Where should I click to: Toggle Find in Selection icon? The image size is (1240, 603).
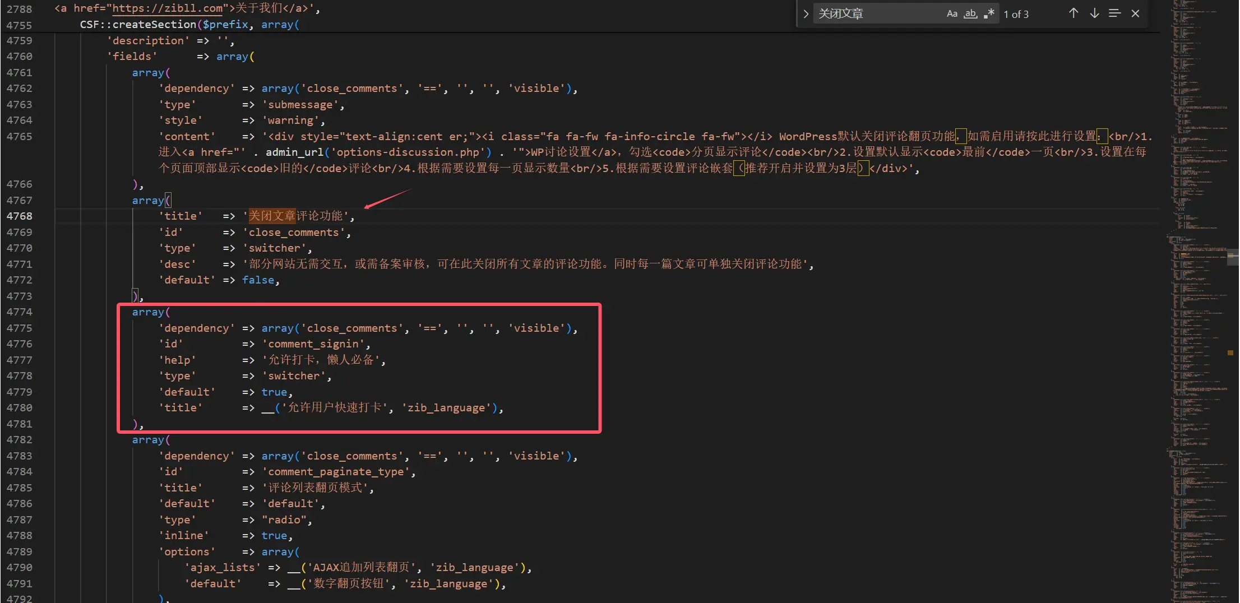click(1114, 13)
